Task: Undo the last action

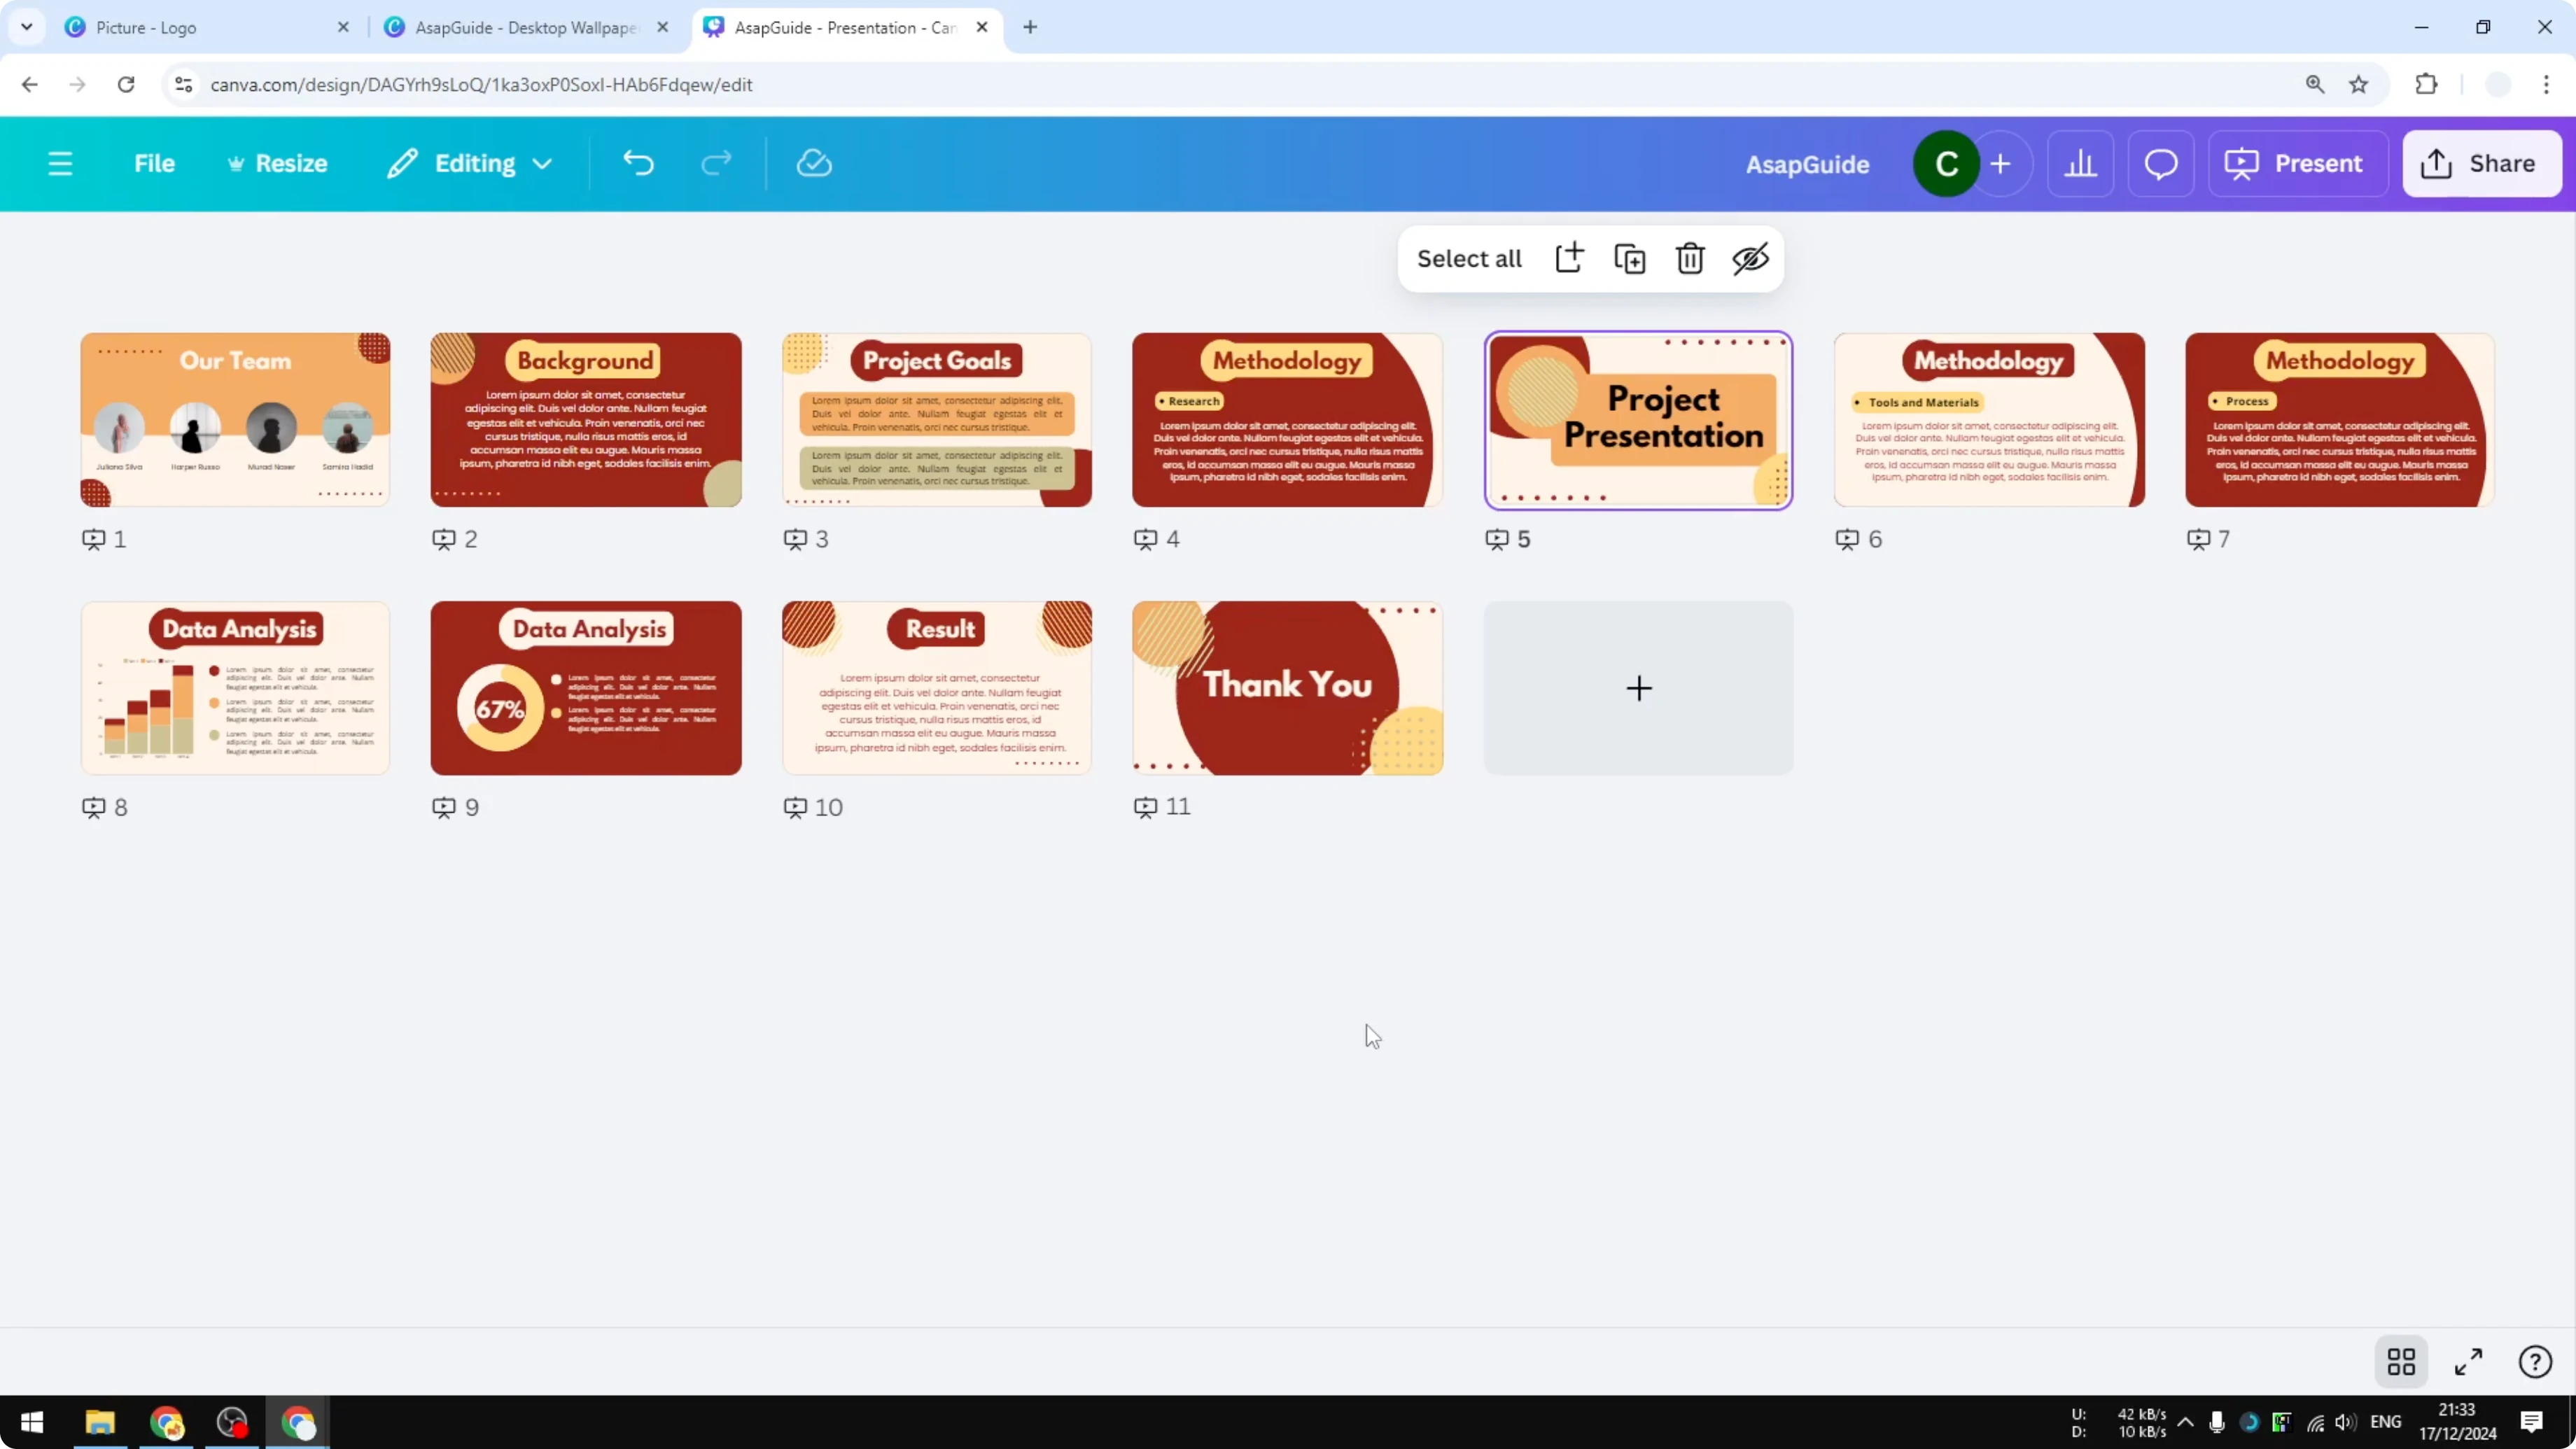Action: pos(639,163)
